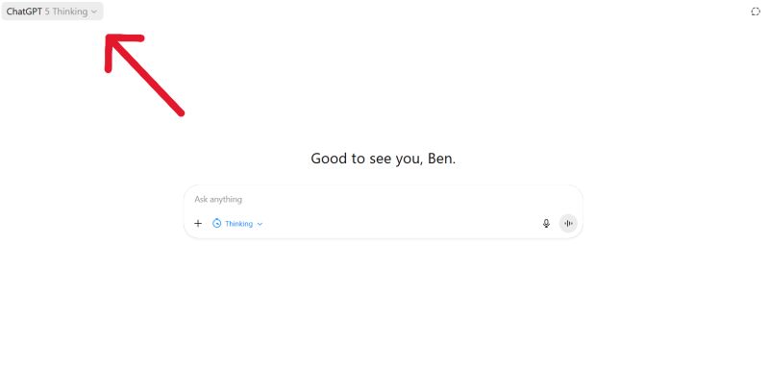Click the ChatGPT word in the header

[x=24, y=12]
